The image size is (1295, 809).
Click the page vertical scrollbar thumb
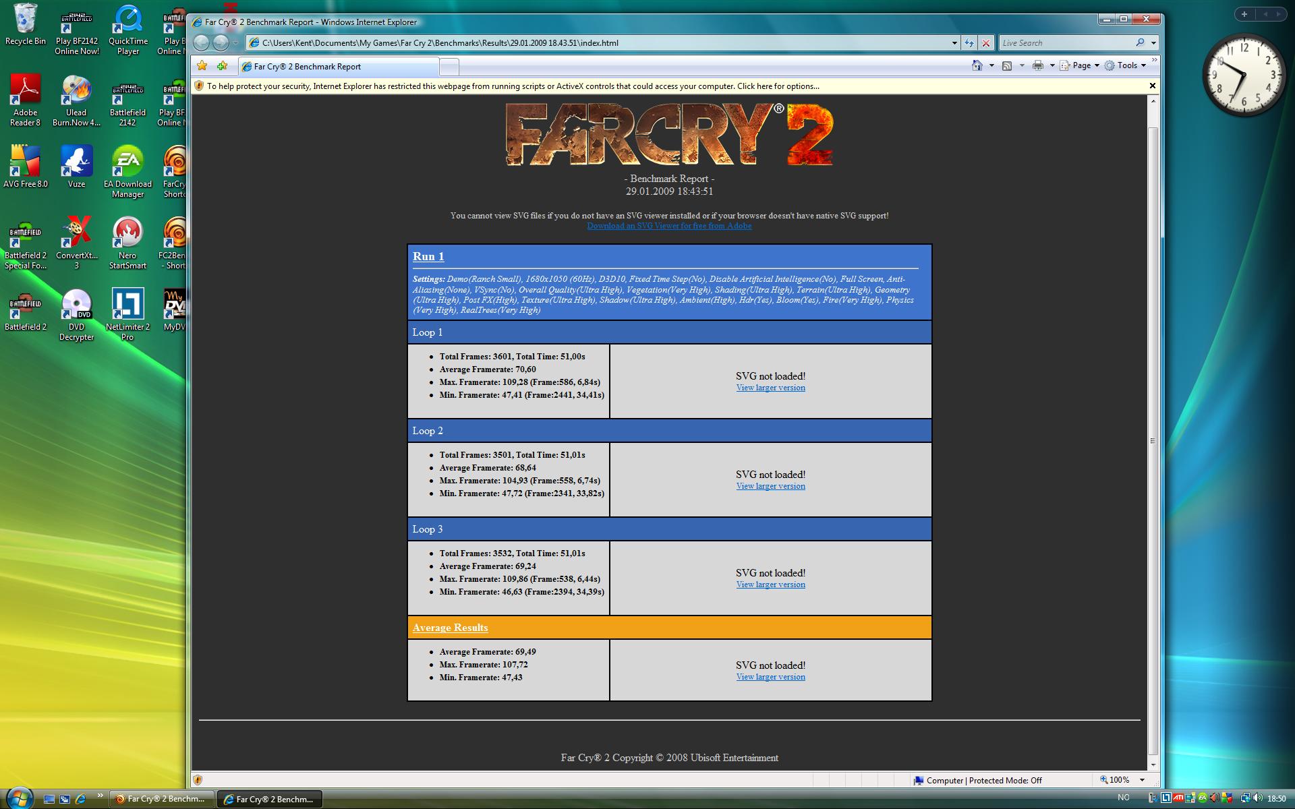[x=1153, y=440]
